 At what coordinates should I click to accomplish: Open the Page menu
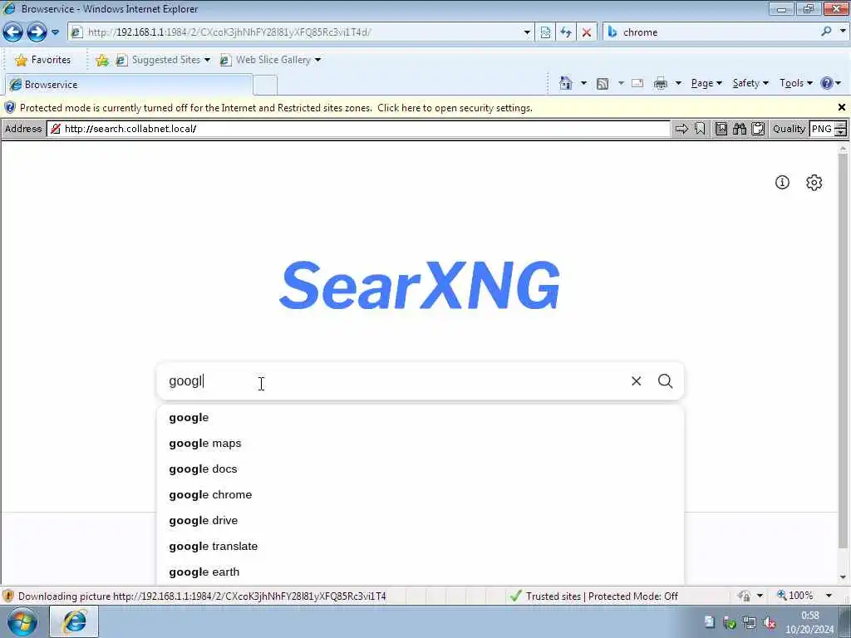click(706, 83)
